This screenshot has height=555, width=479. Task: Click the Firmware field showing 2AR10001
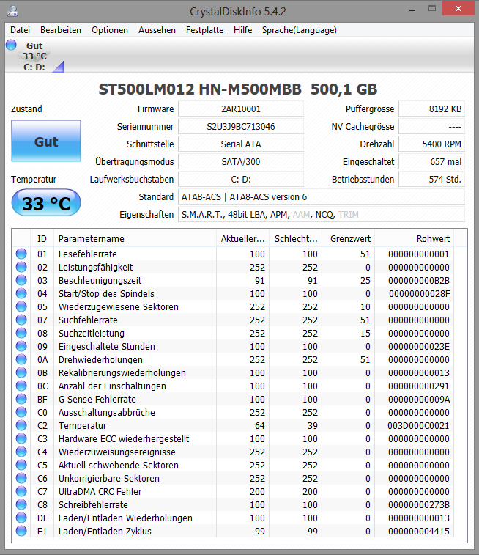coord(241,109)
